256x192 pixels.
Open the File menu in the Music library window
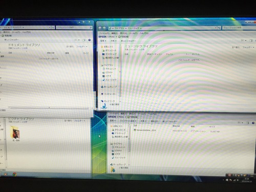pos(104,33)
